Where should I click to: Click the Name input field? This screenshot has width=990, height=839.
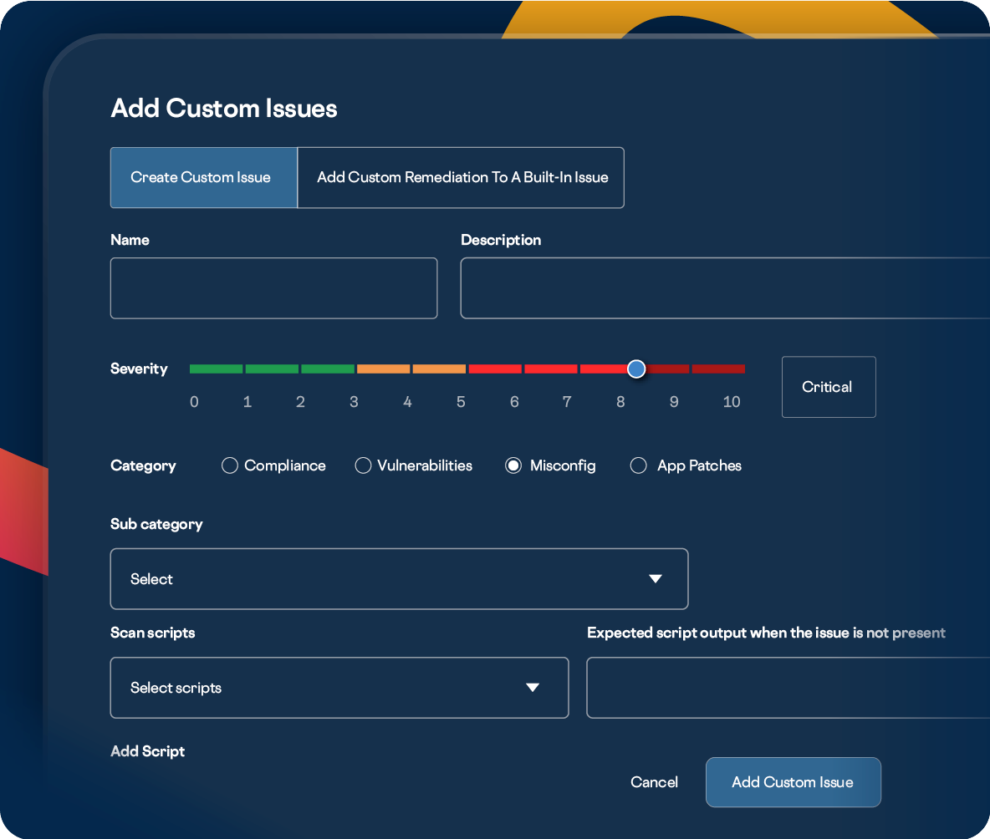(273, 288)
